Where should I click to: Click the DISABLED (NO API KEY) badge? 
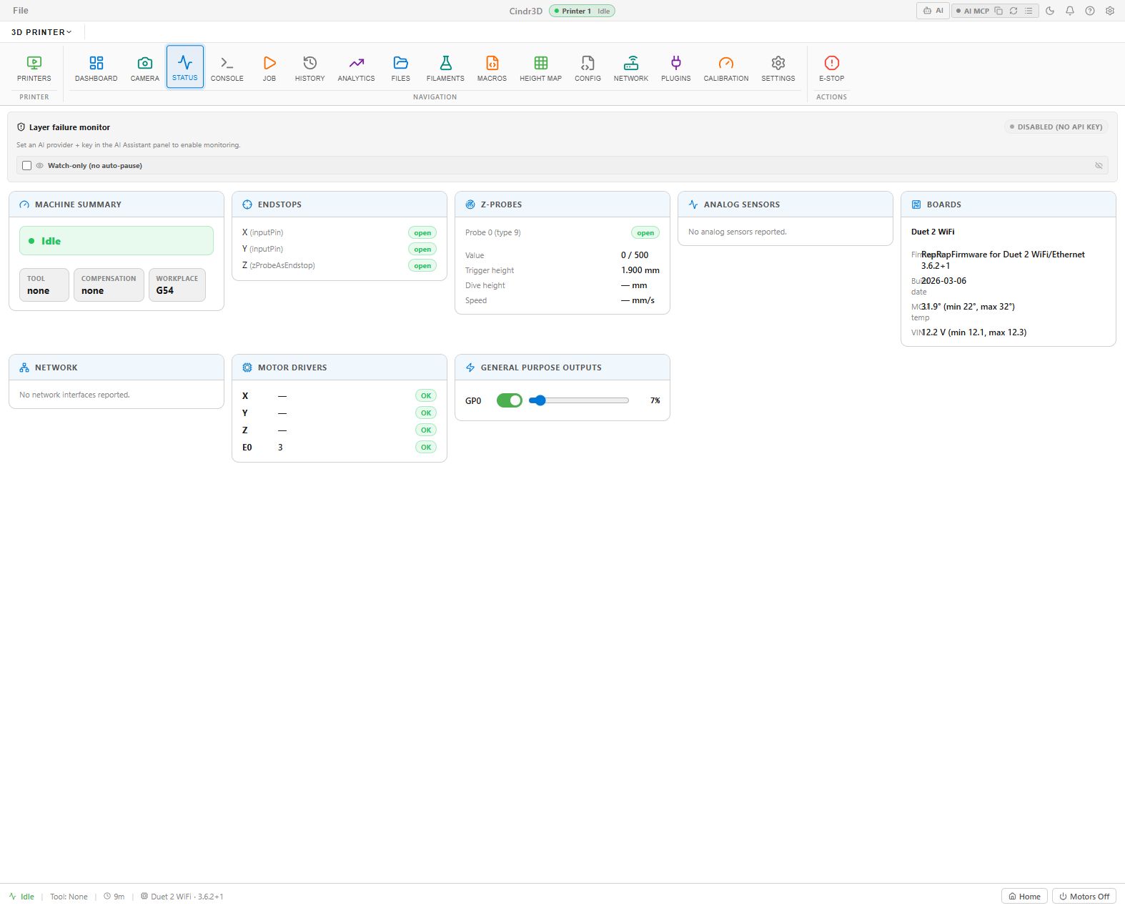[1056, 127]
